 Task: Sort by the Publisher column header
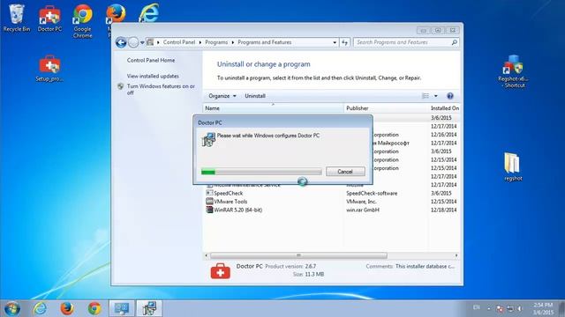[x=386, y=108]
